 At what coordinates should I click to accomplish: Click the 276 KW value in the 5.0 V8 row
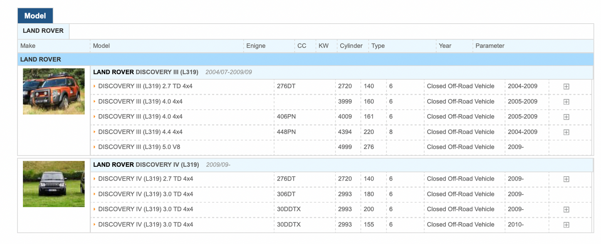[x=369, y=147]
